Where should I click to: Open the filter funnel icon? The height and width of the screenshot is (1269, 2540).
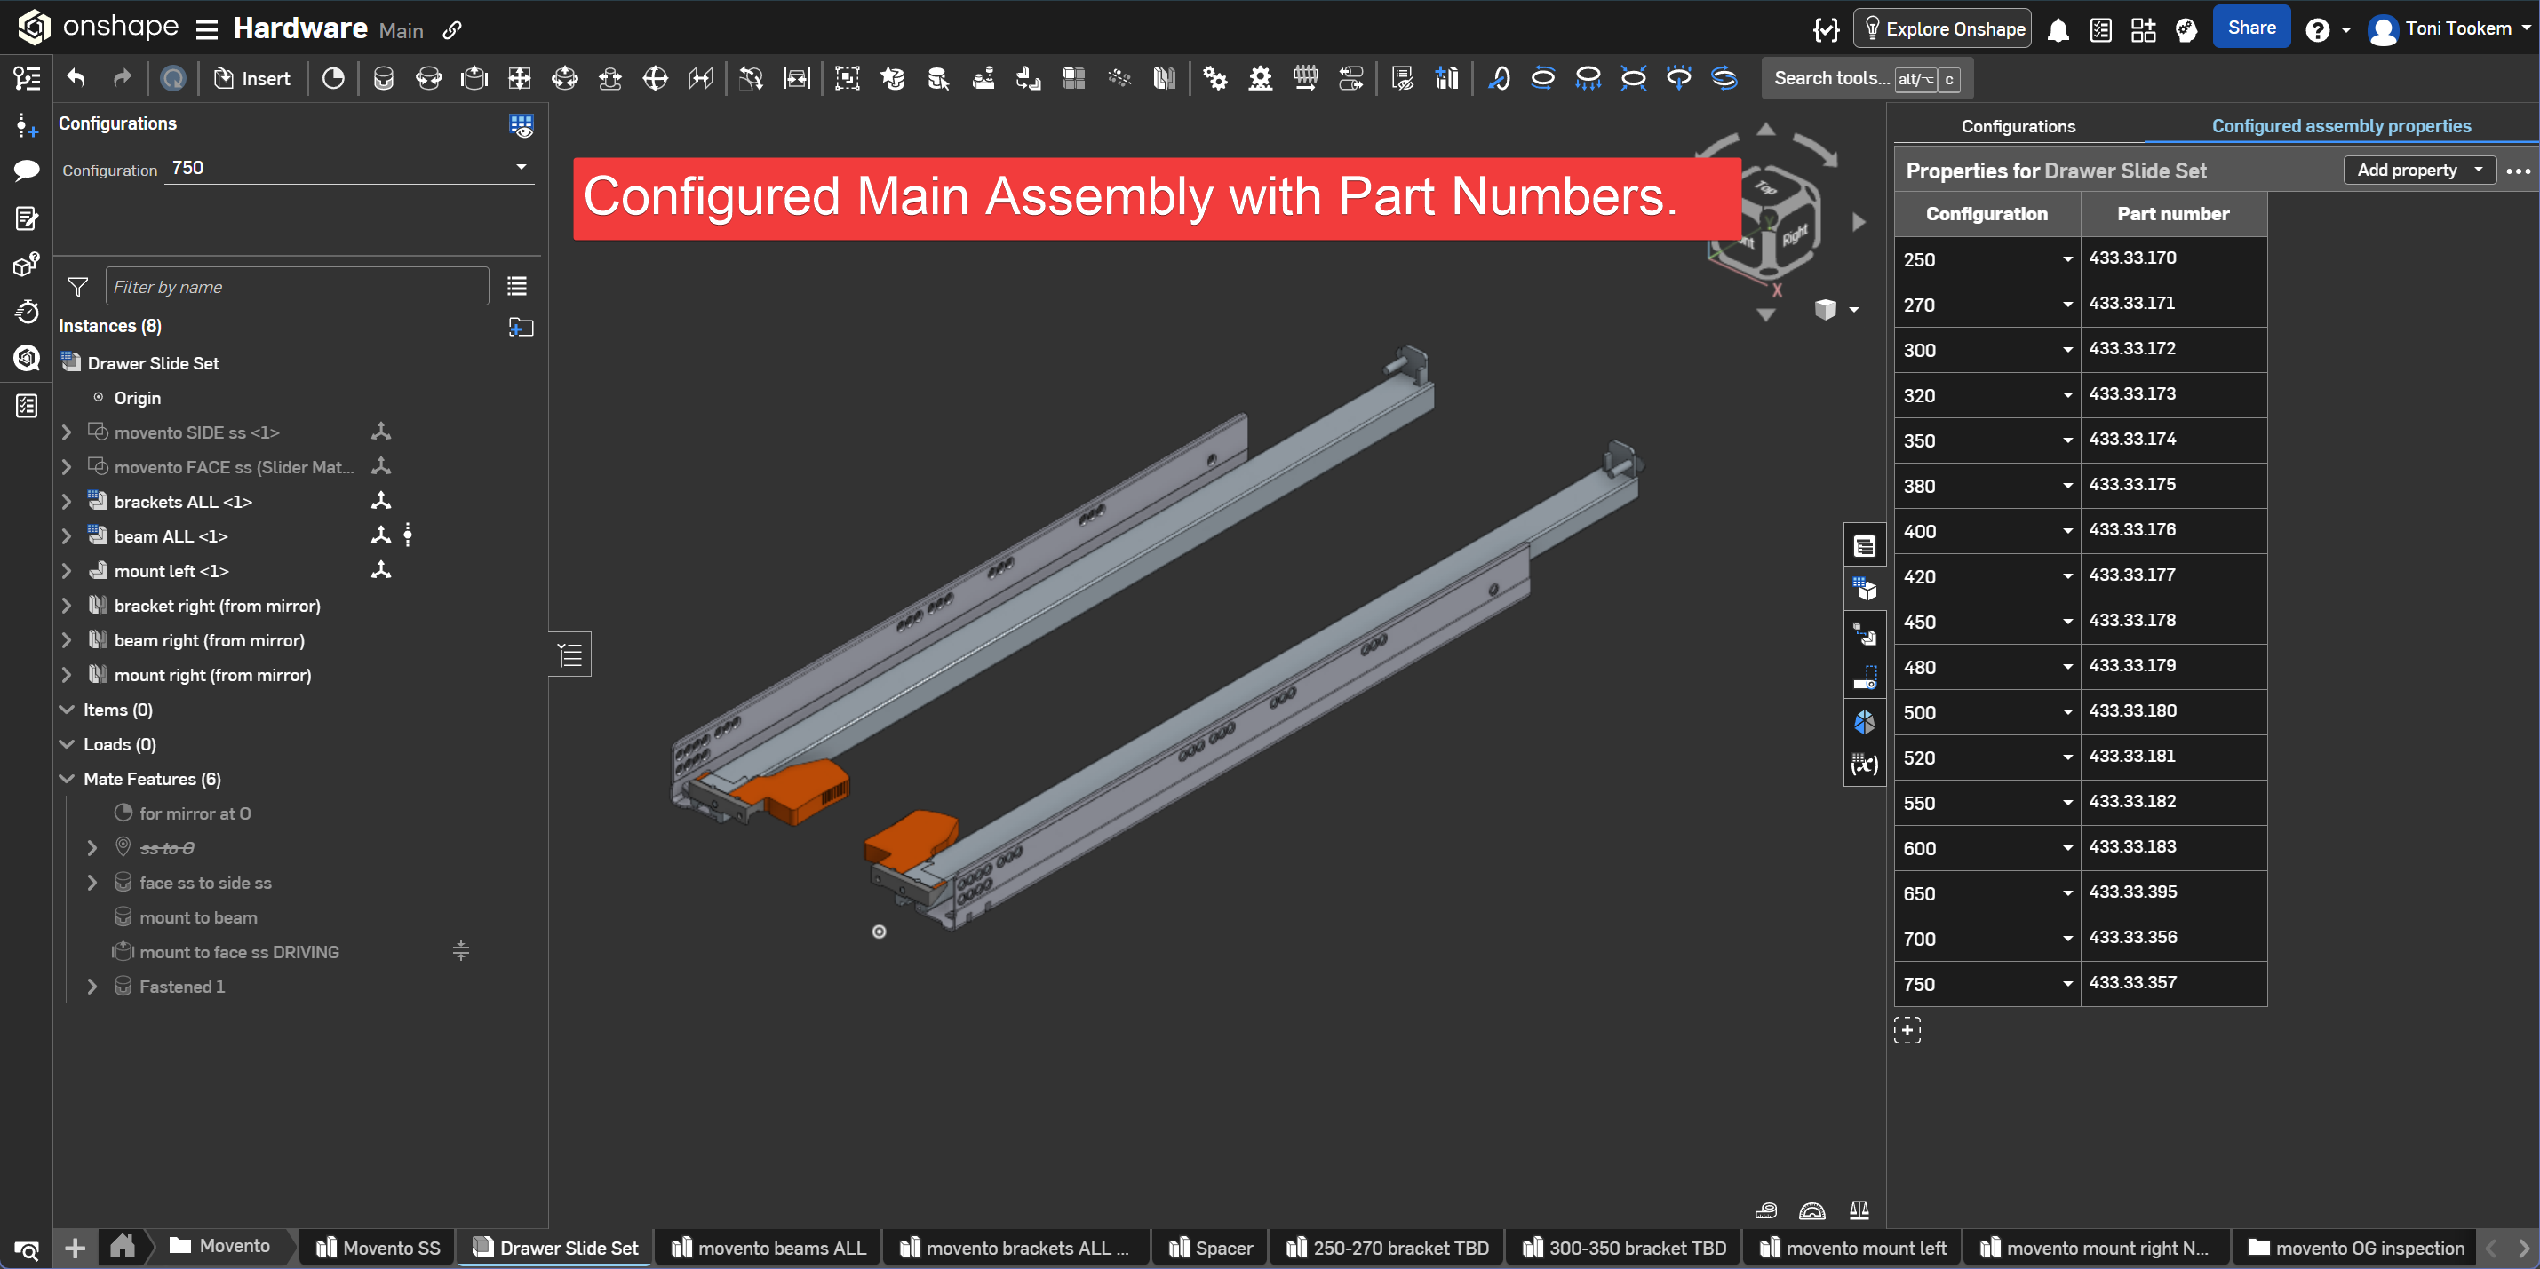78,287
